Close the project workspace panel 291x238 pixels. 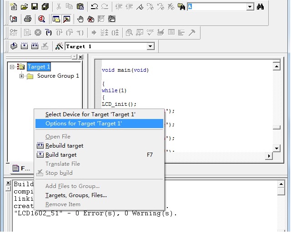pos(80,57)
